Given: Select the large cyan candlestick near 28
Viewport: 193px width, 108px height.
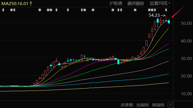Looking at the screenshot, I should 119,62.
